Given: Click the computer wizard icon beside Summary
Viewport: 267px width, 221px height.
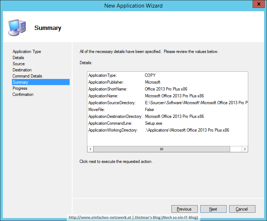Looking at the screenshot, I should [x=17, y=27].
